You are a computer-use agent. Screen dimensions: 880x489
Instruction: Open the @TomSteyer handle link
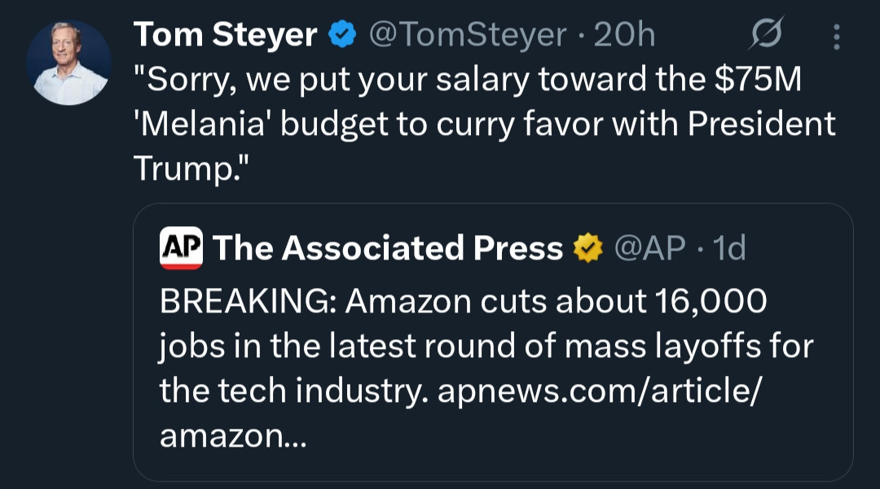click(469, 34)
